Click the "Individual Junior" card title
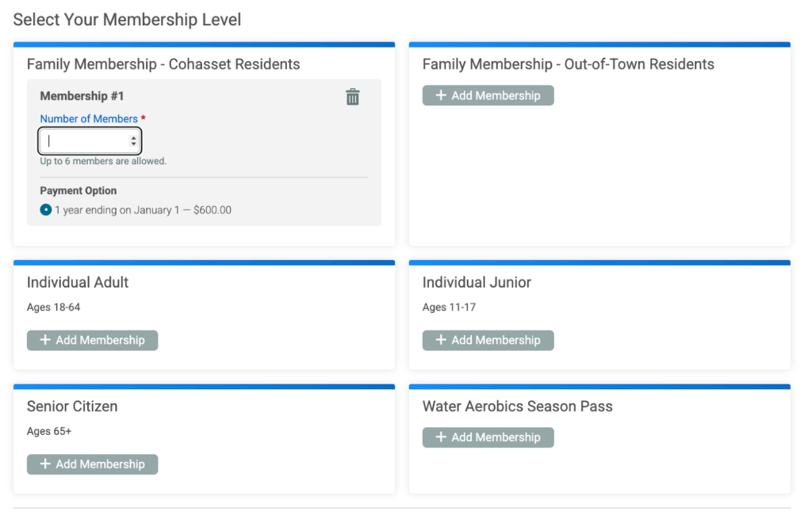 [x=477, y=282]
